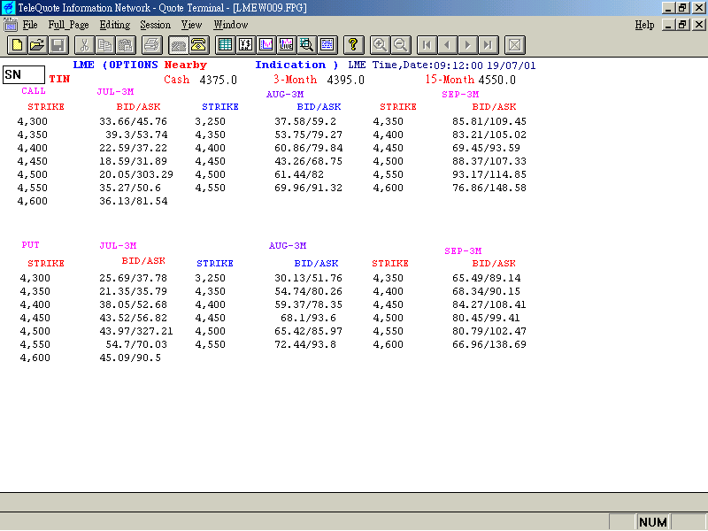Click the 3-Month price 4395.0

click(345, 80)
